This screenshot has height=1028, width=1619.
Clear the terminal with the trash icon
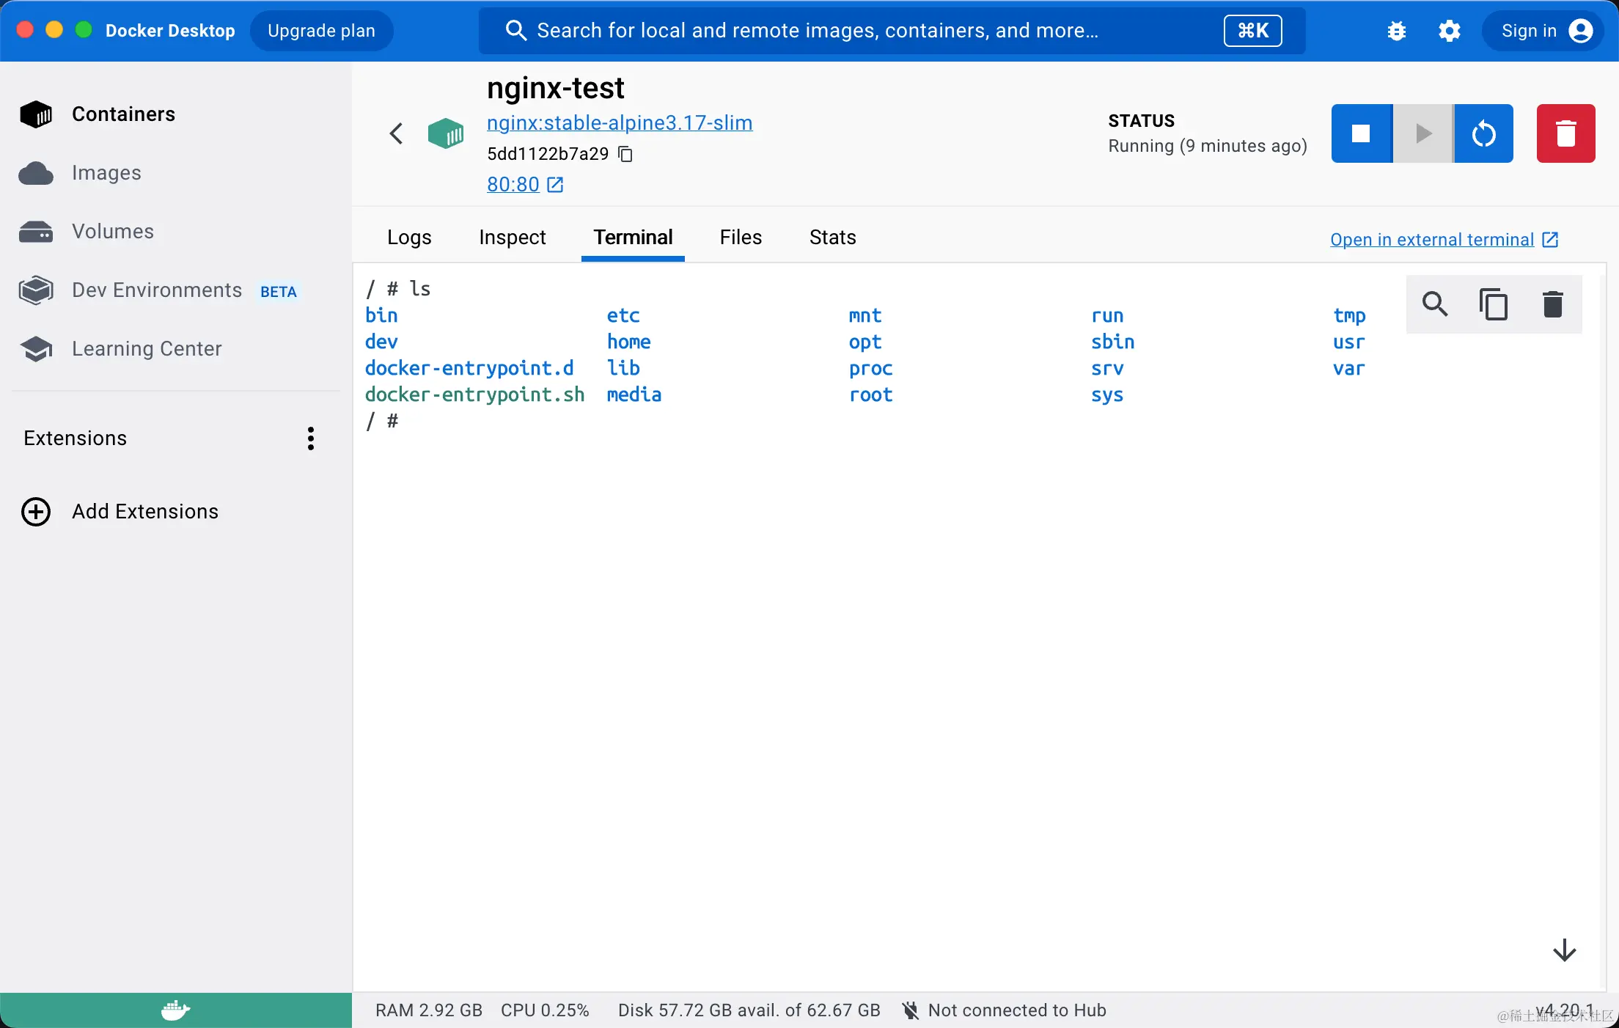[x=1553, y=304]
